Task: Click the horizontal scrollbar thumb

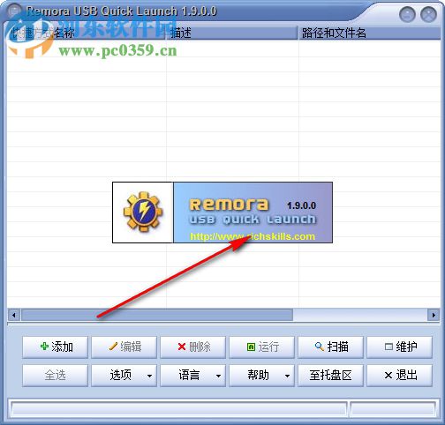Action: (157, 316)
